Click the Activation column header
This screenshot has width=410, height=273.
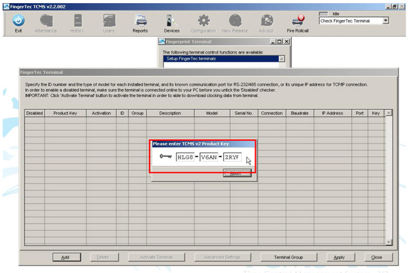point(101,113)
